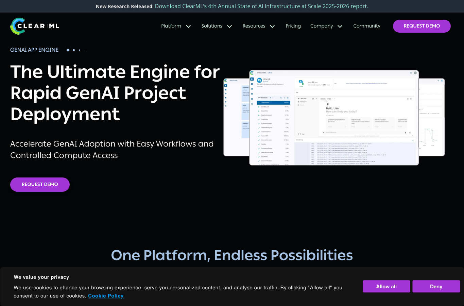Expand the Solutions dropdown arrow
Image resolution: width=464 pixels, height=306 pixels.
229,26
